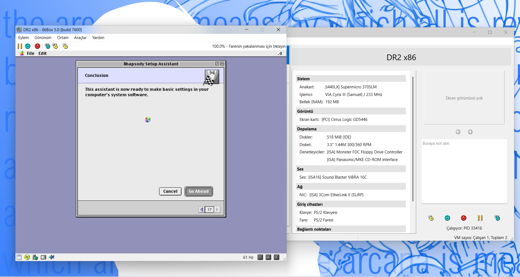
Task: Click the Scroll Lock indicator with the arrows
Action: [x=277, y=257]
